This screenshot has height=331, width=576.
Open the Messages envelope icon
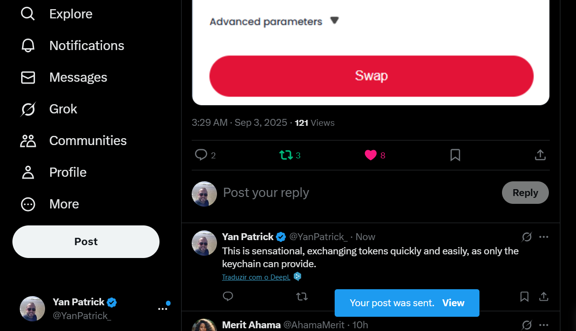[x=28, y=77]
